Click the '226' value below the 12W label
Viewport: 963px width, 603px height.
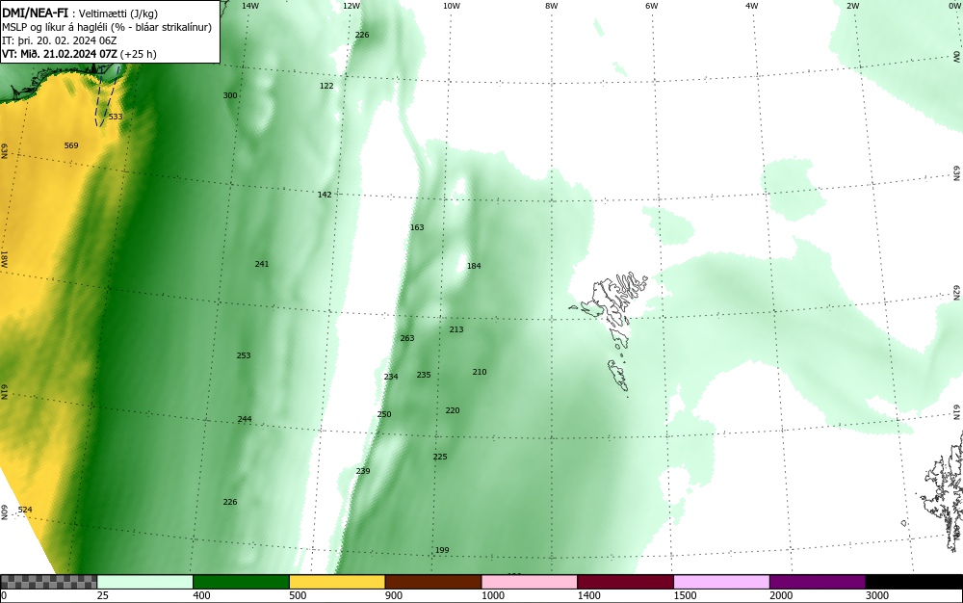coord(362,35)
